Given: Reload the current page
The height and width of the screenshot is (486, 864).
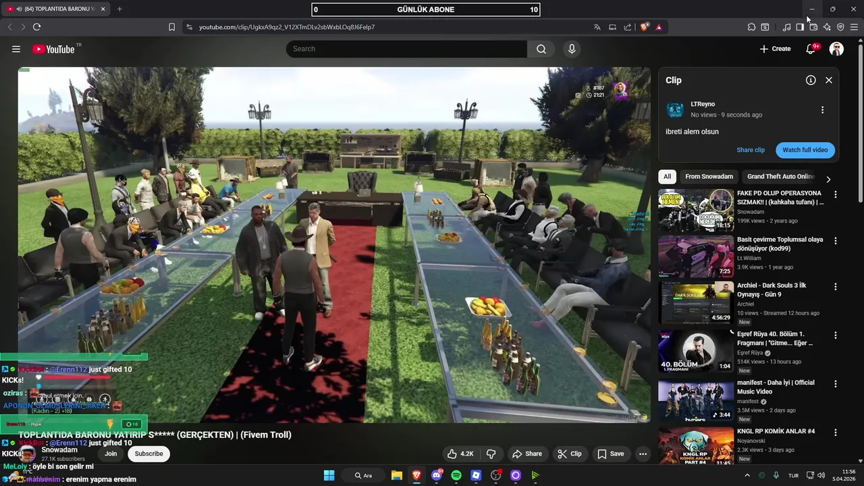Looking at the screenshot, I should coord(36,27).
